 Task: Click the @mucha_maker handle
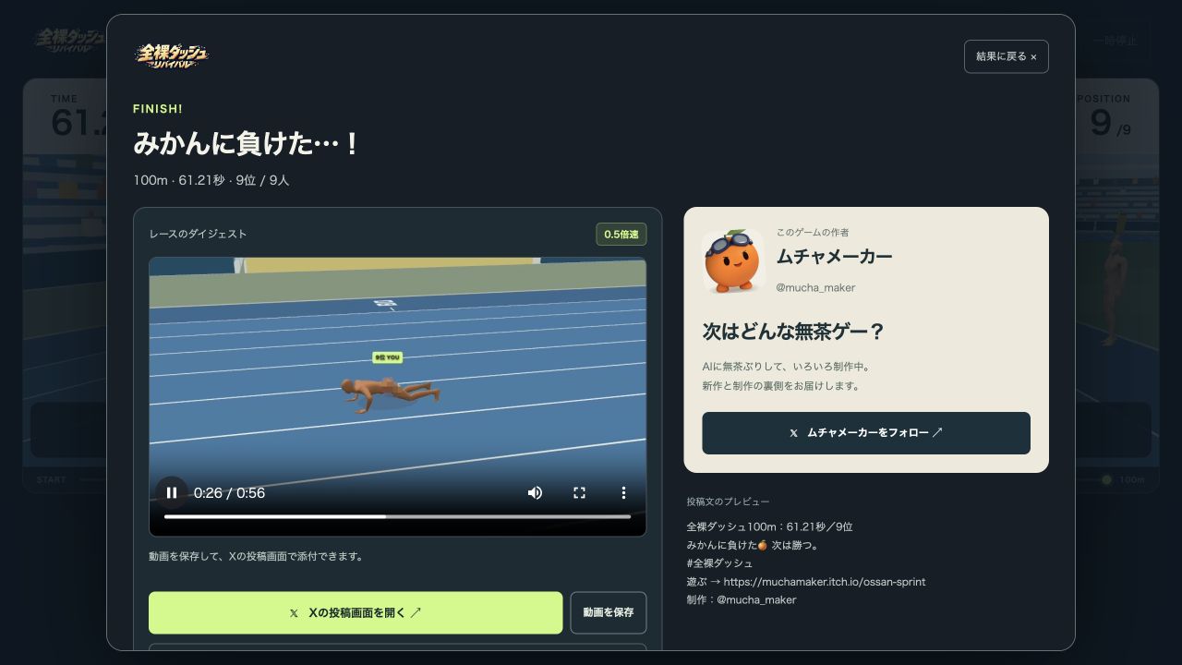coord(815,287)
